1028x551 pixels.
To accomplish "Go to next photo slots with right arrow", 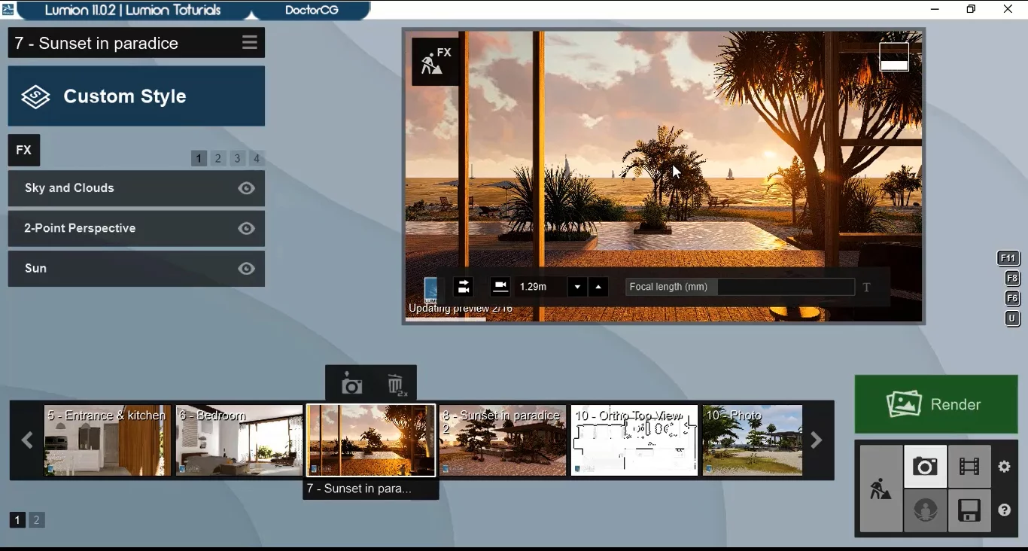I will click(x=817, y=440).
